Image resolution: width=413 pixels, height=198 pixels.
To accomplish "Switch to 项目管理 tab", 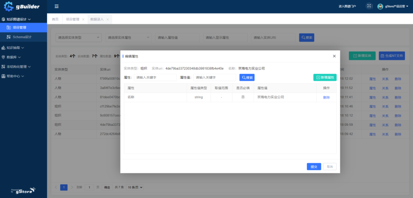I will pos(72,19).
